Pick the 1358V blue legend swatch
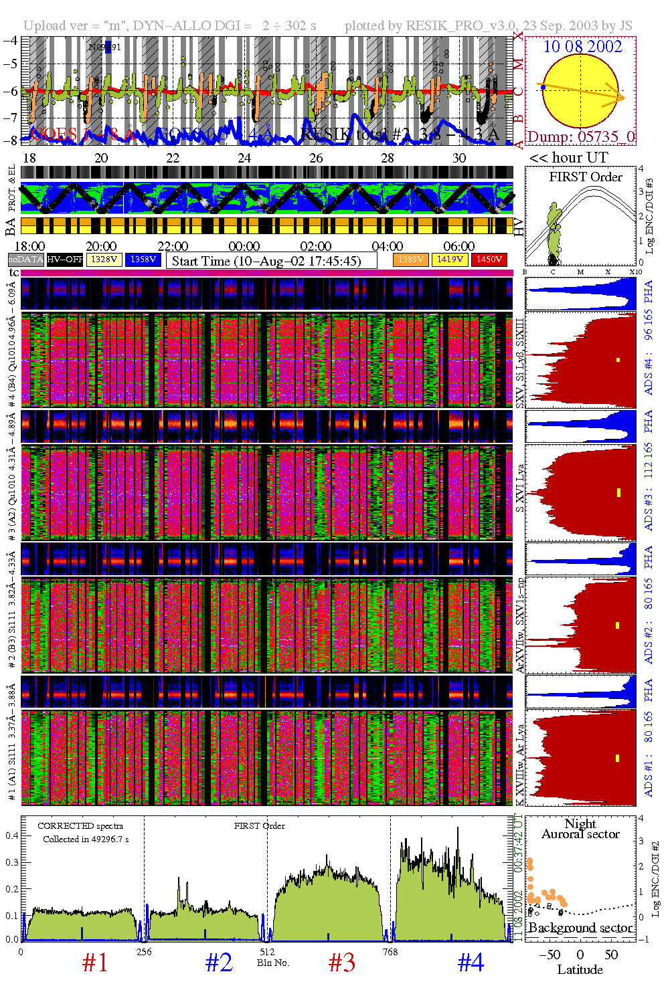 tap(143, 260)
